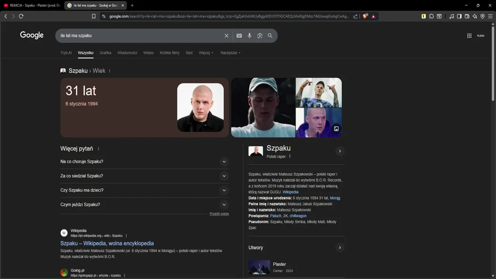Open 'Szpaku – Wikipedia, wolna encyklopedia' result
This screenshot has height=279, width=496.
pos(107,243)
